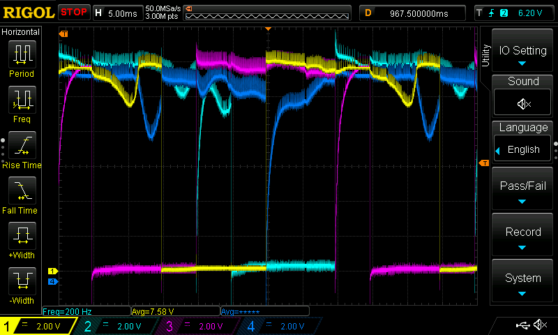Viewport: 558px width, 335px height.
Task: Select the -Width measurement icon
Action: 22,281
